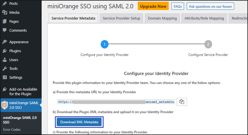
Task: Click the Pages icon in sidebar
Action: coord(5,21)
